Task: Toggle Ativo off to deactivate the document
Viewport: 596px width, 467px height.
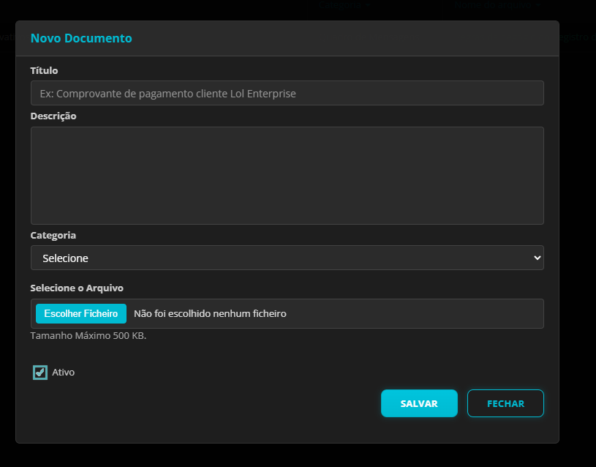Action: point(40,372)
